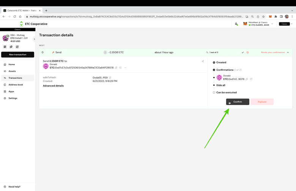Click the share transaction icon
Viewport: 296px width, 191px height.
pyautogui.click(x=203, y=61)
